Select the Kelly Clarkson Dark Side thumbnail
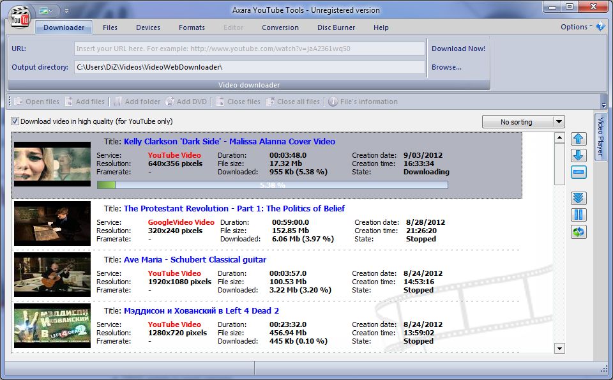 click(x=52, y=164)
